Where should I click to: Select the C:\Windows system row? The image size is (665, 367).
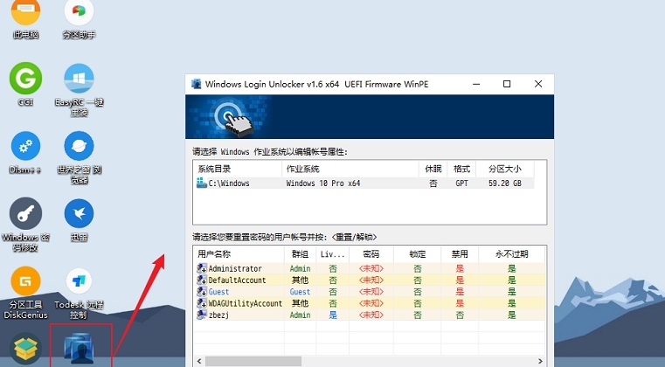(x=364, y=183)
